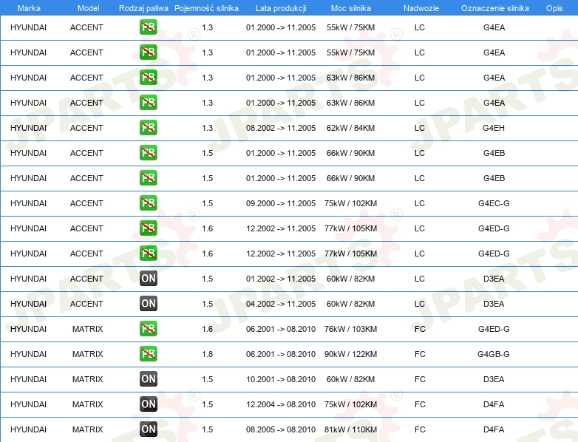
Task: Select production years 10.2001 -> 08.2010
Action: (281, 379)
